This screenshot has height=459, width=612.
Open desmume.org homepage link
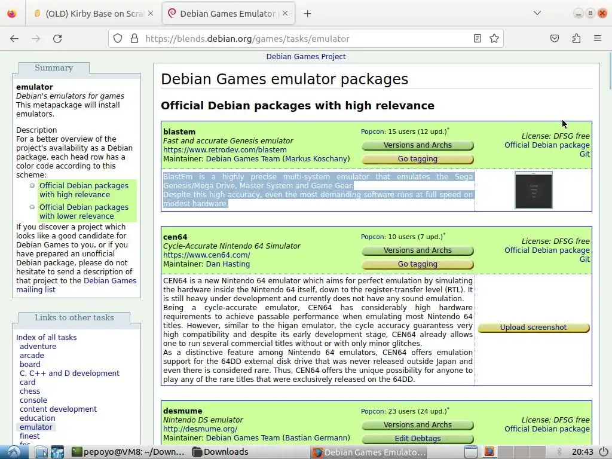click(200, 429)
